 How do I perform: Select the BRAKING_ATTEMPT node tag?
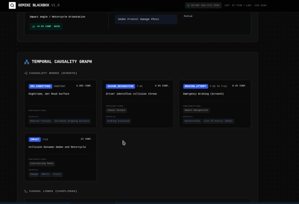195,86
